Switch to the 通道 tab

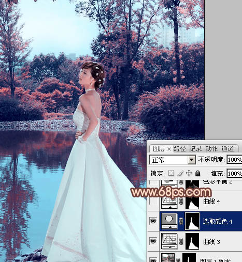tap(228, 149)
